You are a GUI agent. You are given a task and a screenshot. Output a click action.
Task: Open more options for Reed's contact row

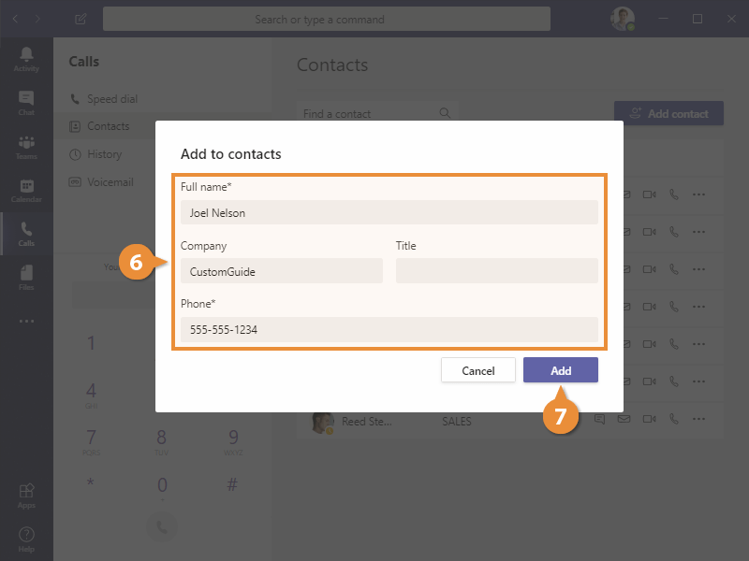[698, 420]
